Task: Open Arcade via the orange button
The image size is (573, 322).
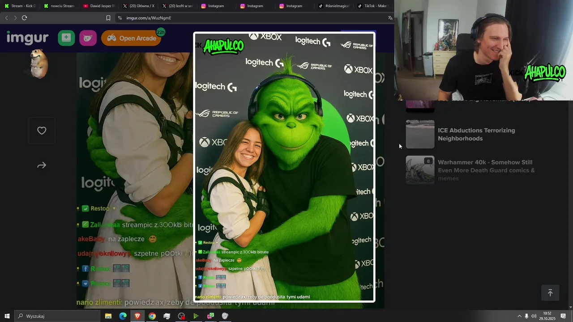Action: 131,38
